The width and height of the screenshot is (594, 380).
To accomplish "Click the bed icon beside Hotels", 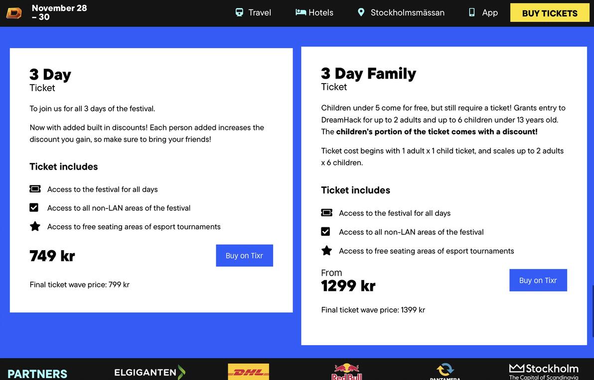I will (301, 12).
